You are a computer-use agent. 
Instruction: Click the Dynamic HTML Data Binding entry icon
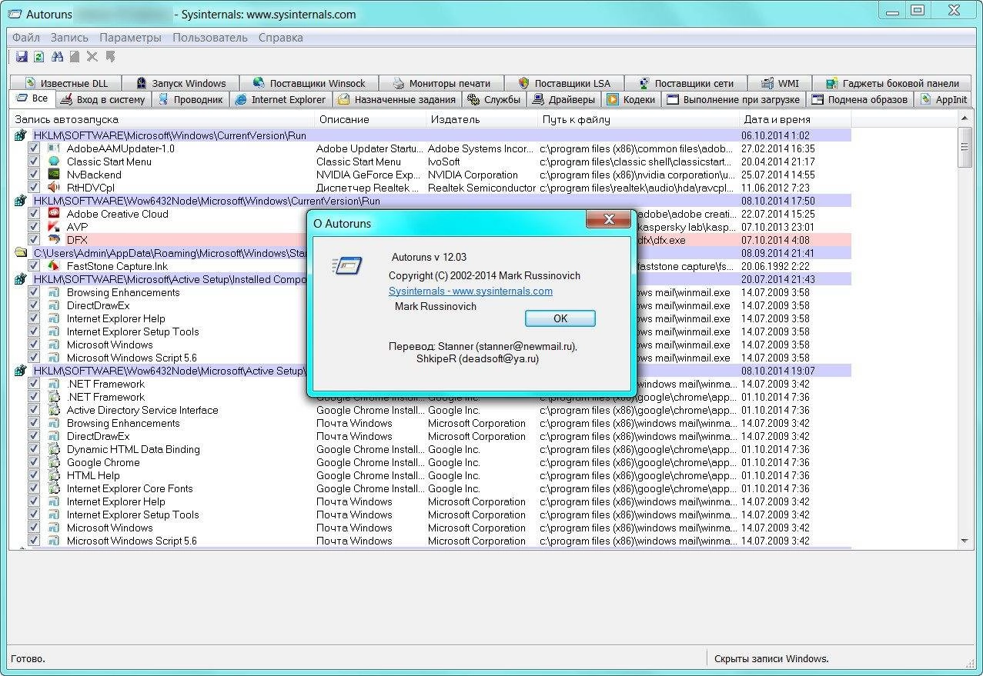(x=54, y=449)
